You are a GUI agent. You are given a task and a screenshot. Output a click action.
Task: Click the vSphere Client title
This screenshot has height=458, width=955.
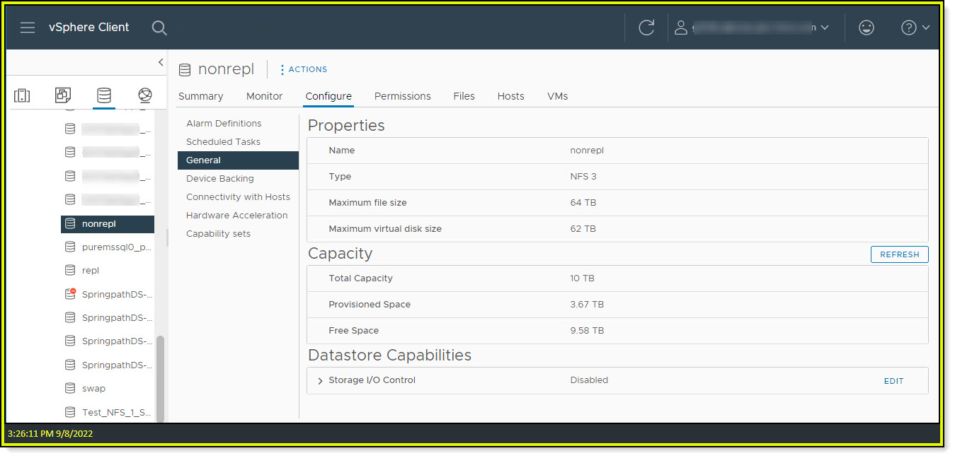tap(88, 27)
